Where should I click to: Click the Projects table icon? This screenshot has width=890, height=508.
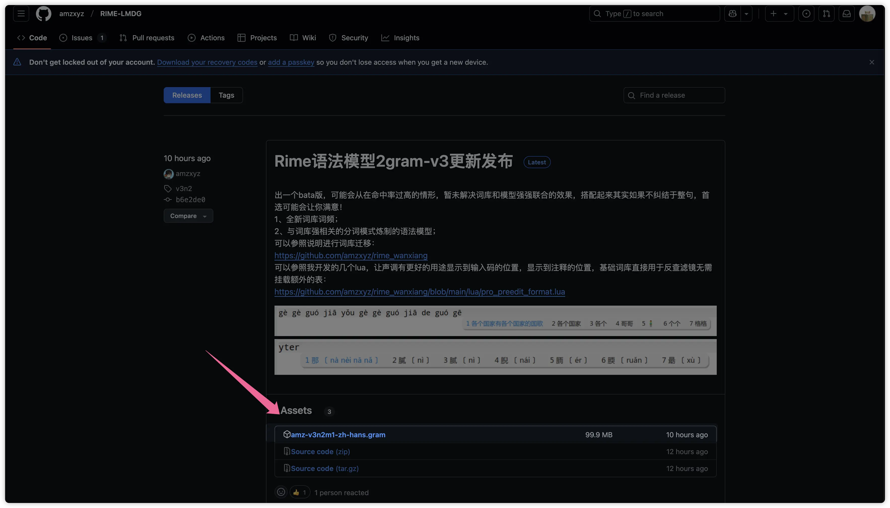pos(242,38)
